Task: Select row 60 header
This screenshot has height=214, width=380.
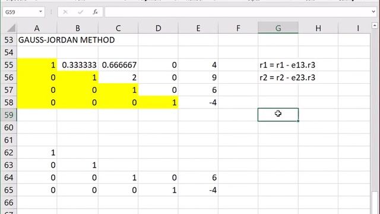Action: click(8, 127)
